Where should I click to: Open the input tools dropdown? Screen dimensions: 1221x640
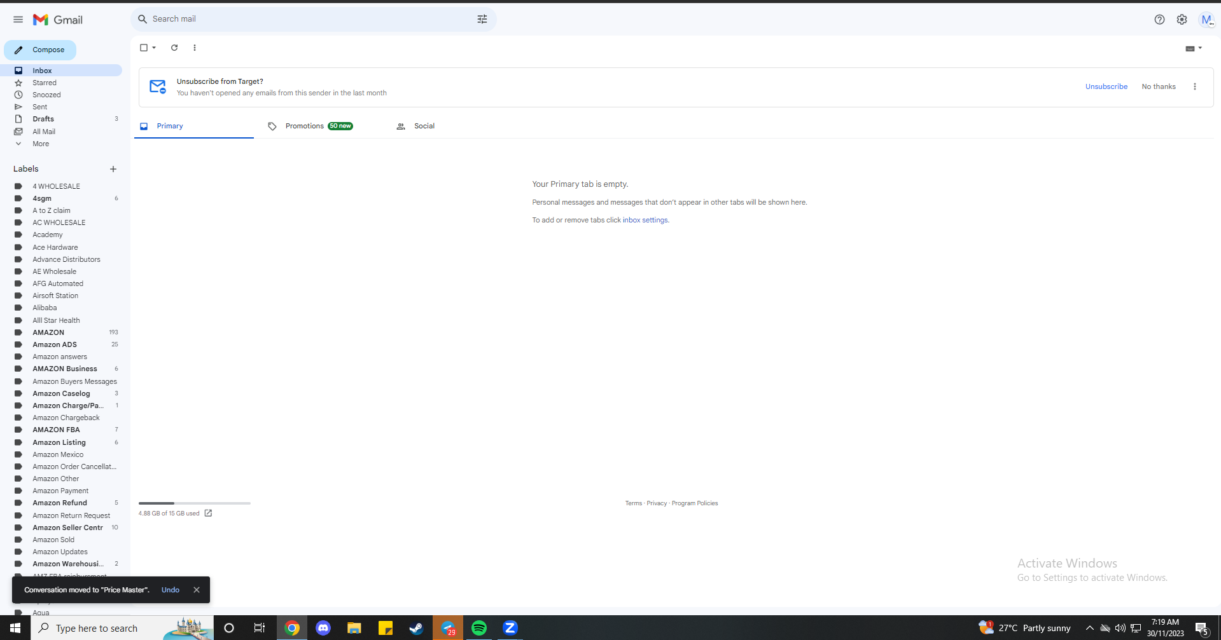(x=1194, y=48)
